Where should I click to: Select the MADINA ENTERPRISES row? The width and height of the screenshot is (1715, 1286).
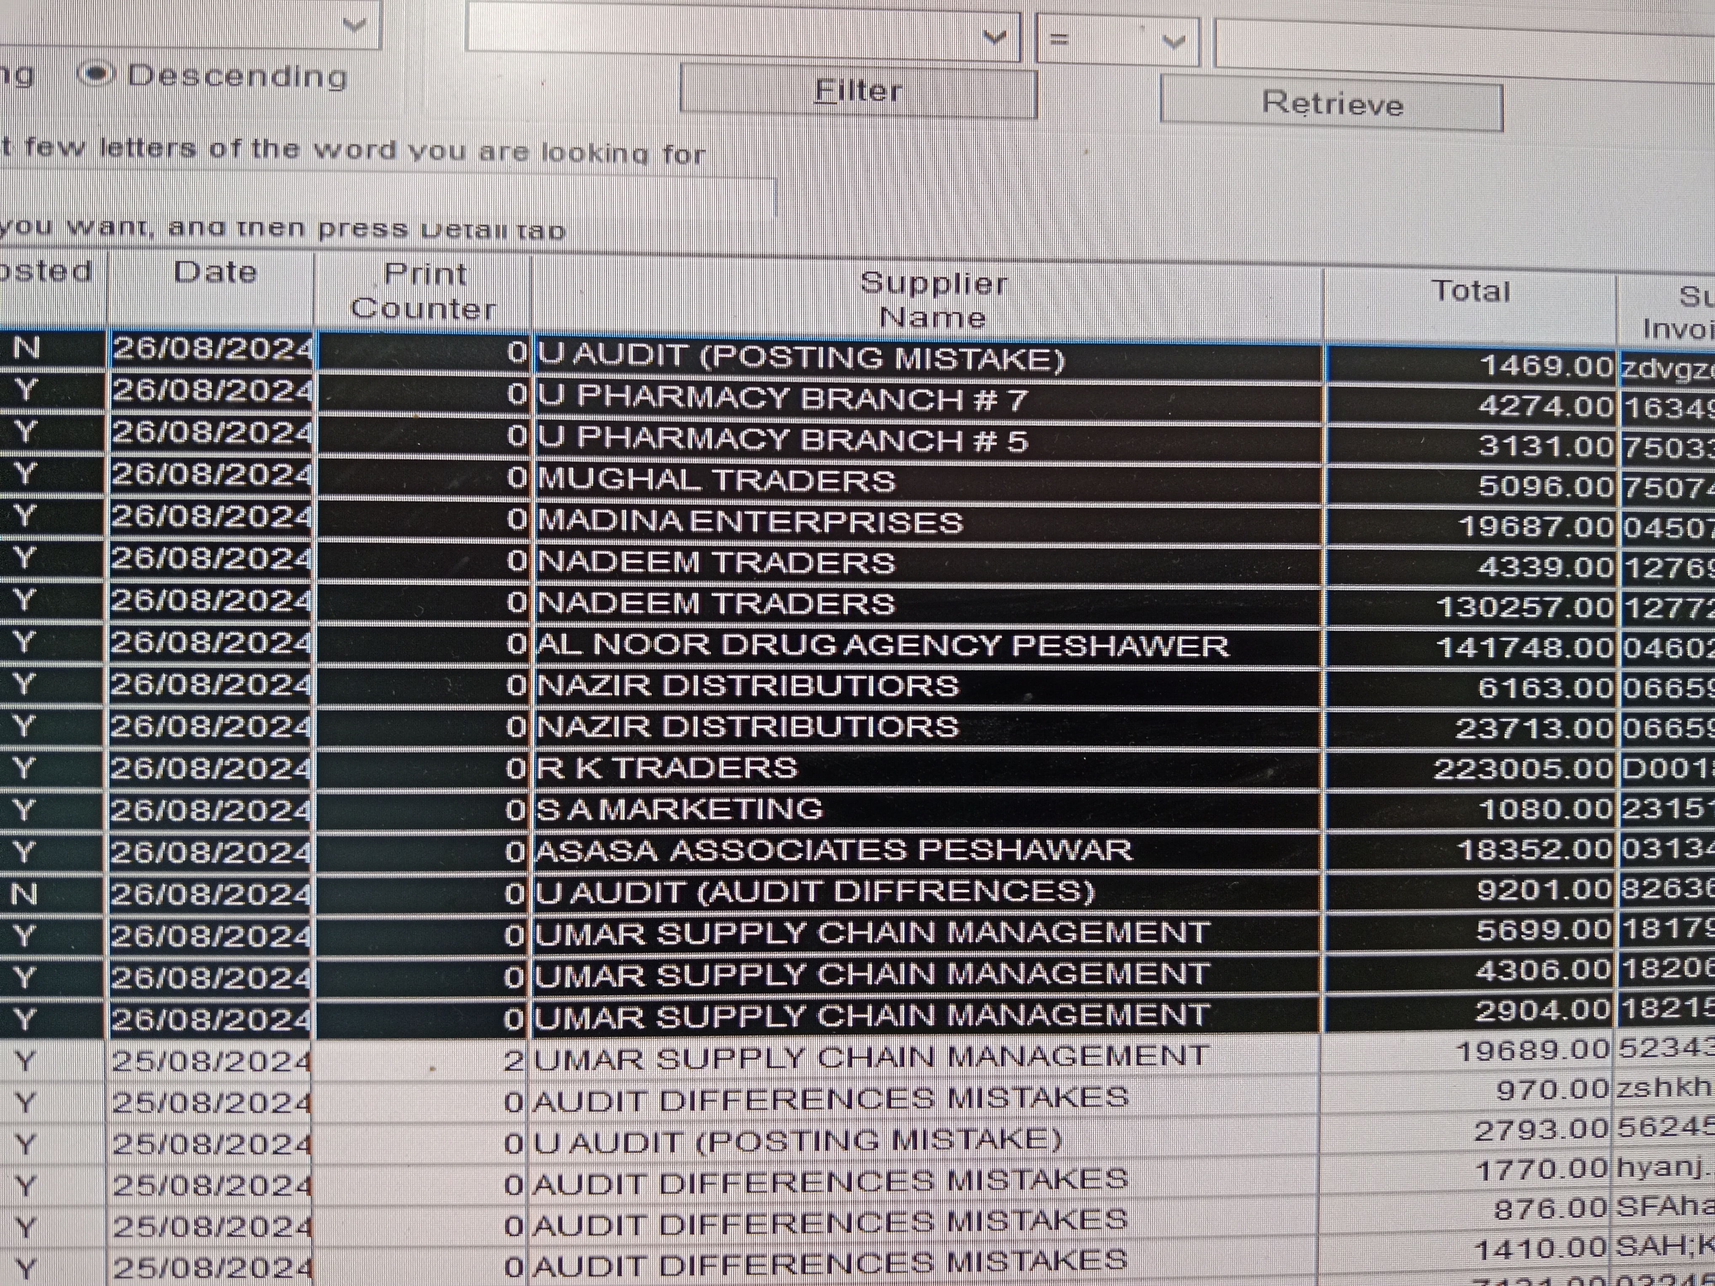(x=750, y=522)
